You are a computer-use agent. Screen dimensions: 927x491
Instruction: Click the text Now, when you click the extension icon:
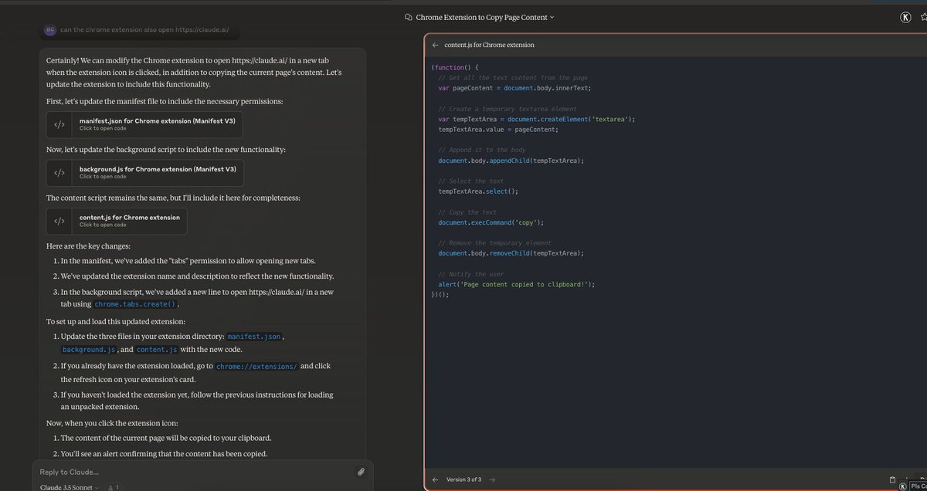[111, 425]
